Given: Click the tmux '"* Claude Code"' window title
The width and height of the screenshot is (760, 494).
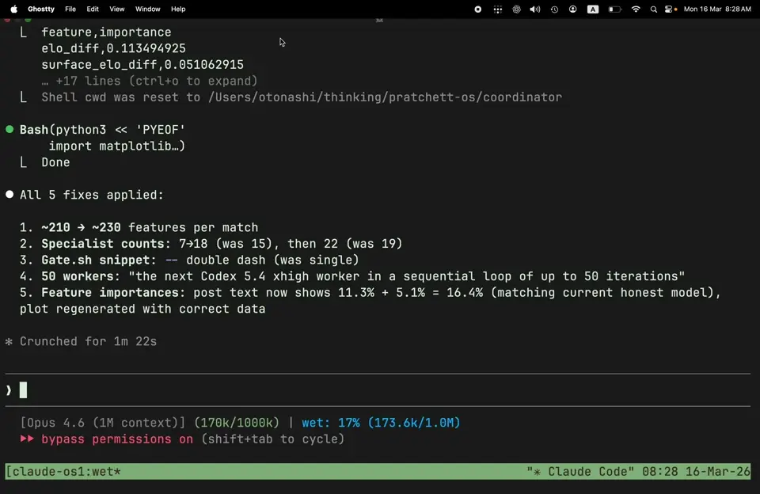Looking at the screenshot, I should click(580, 472).
